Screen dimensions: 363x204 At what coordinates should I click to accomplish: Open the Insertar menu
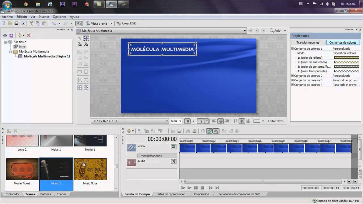click(x=44, y=17)
